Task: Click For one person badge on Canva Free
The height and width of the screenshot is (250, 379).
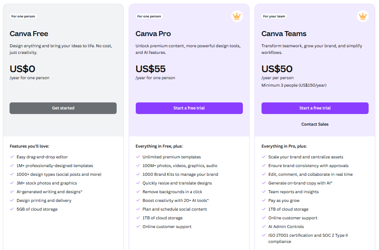Action: 23,17
